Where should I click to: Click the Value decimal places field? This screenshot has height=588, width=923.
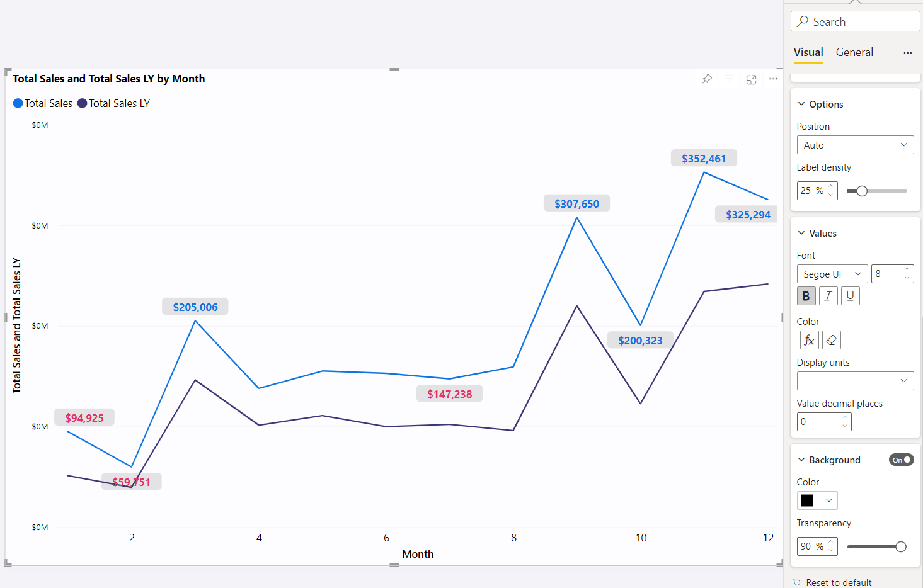pos(818,422)
